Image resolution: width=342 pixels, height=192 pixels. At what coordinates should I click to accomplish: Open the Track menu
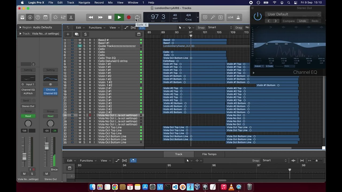pyautogui.click(x=71, y=2)
